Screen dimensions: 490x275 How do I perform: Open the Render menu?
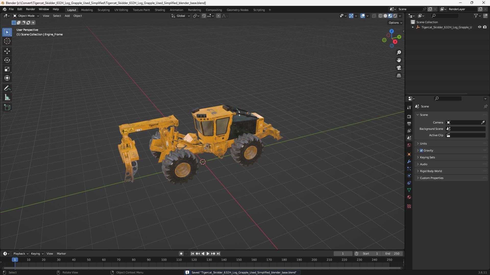point(30,9)
